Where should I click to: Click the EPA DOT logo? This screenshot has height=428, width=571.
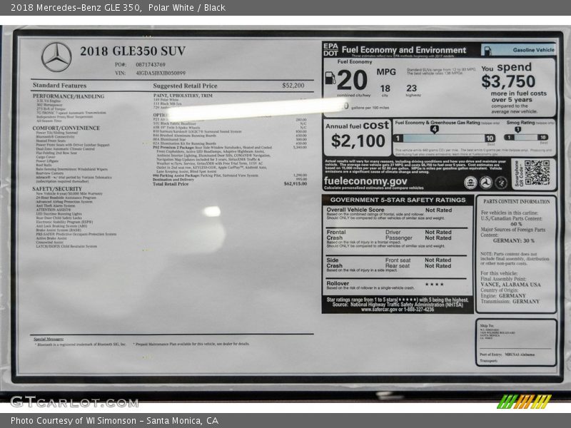click(330, 49)
